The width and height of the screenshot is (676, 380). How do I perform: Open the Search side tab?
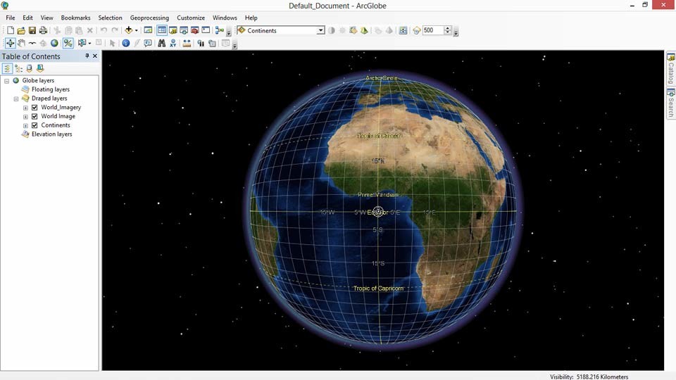point(671,103)
